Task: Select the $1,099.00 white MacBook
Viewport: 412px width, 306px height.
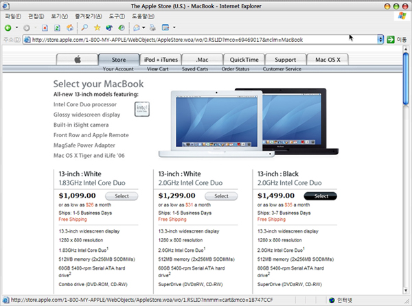Action: [122, 196]
